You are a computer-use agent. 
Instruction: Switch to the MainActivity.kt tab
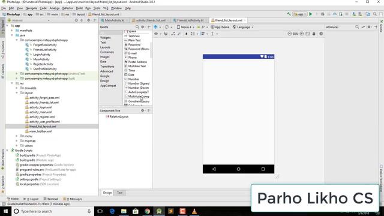[x=115, y=20]
